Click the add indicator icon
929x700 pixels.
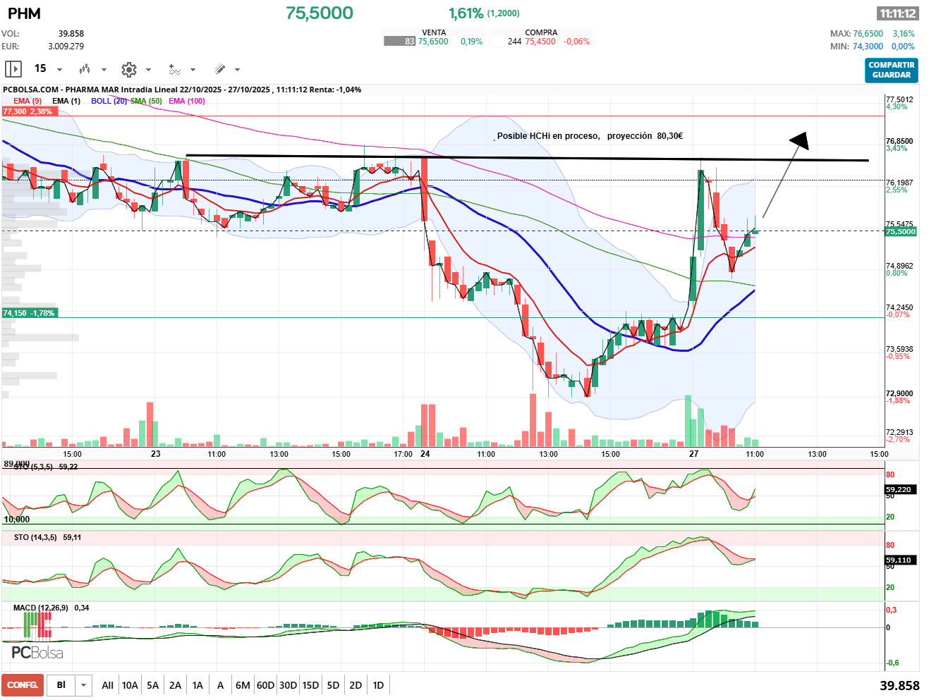tap(174, 69)
